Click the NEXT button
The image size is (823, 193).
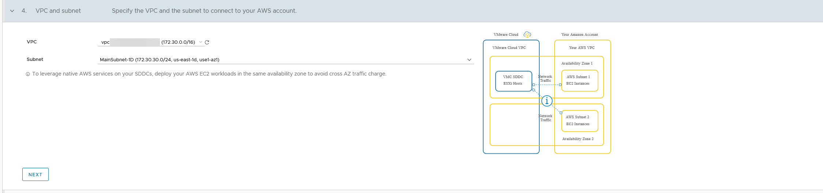[x=36, y=174]
